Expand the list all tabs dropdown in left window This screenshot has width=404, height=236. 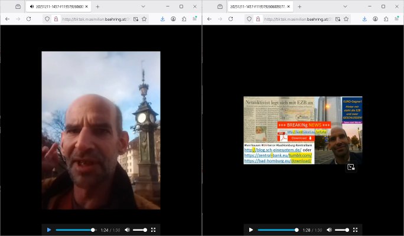tap(143, 6)
